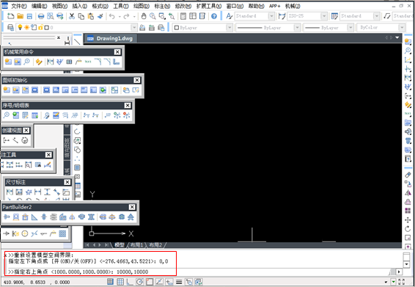
Task: Click the Cut scissors icon
Action: [72, 16]
